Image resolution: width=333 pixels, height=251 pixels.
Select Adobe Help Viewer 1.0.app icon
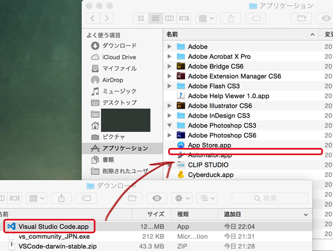pyautogui.click(x=181, y=96)
